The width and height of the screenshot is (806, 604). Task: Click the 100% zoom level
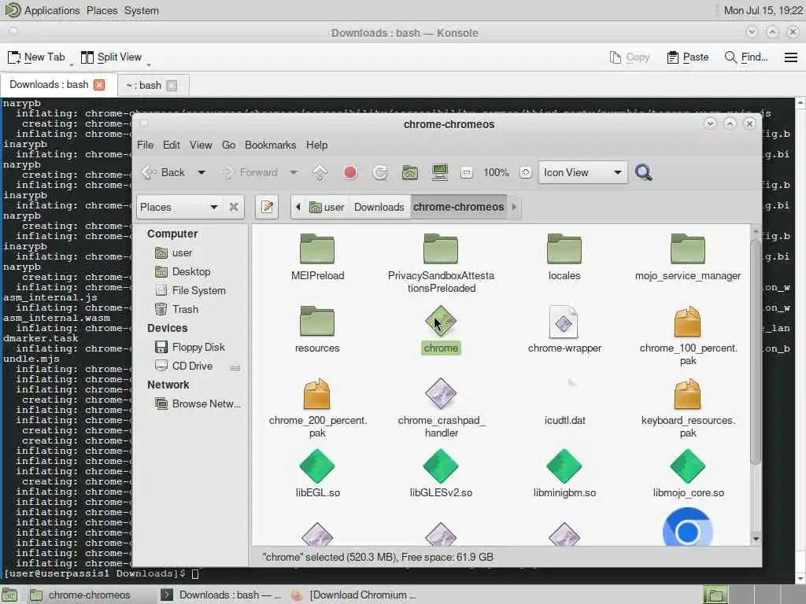coord(496,172)
